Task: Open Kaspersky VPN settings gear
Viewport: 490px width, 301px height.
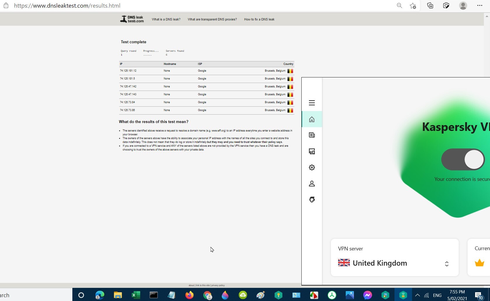Action: (x=312, y=167)
